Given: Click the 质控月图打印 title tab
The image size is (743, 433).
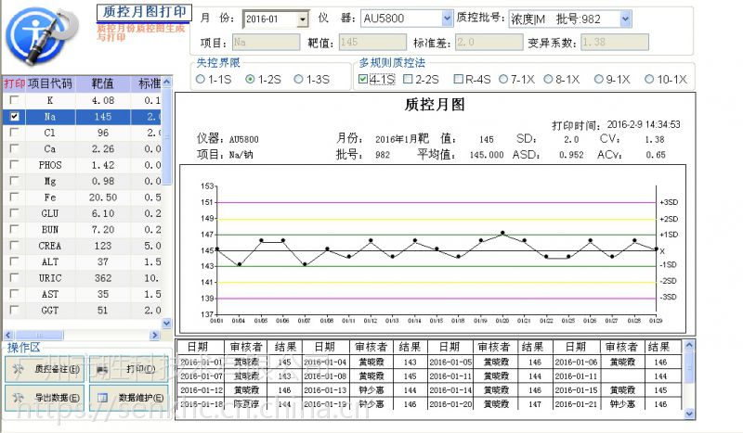Looking at the screenshot, I should [x=142, y=13].
